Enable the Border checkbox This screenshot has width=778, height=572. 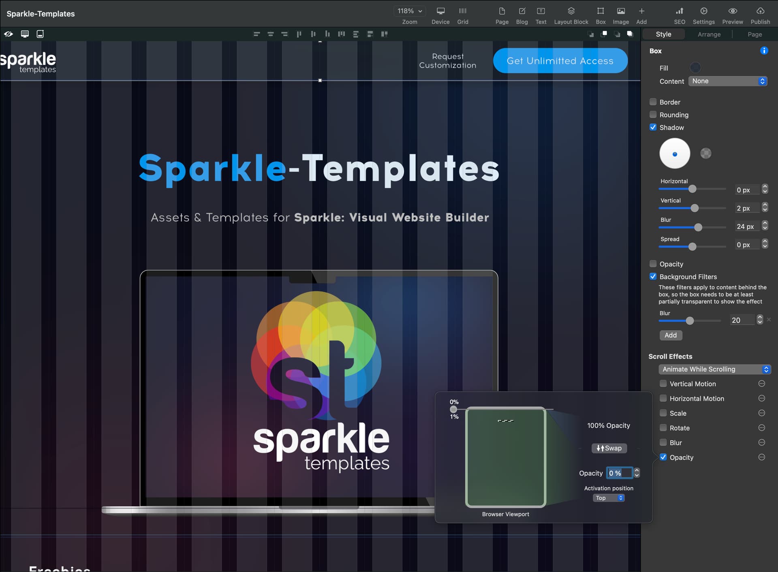(x=653, y=102)
